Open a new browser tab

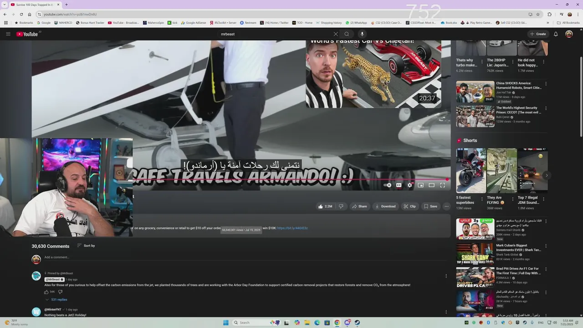[x=66, y=5]
